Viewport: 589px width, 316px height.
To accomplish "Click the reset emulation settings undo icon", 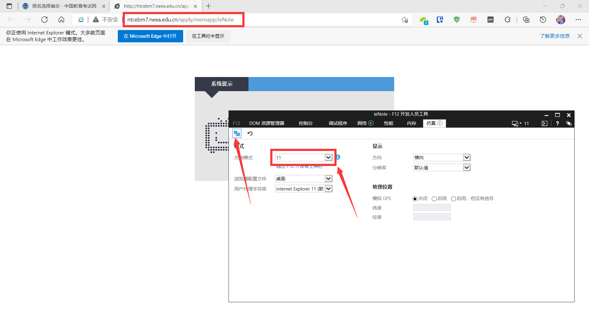I will pos(250,133).
